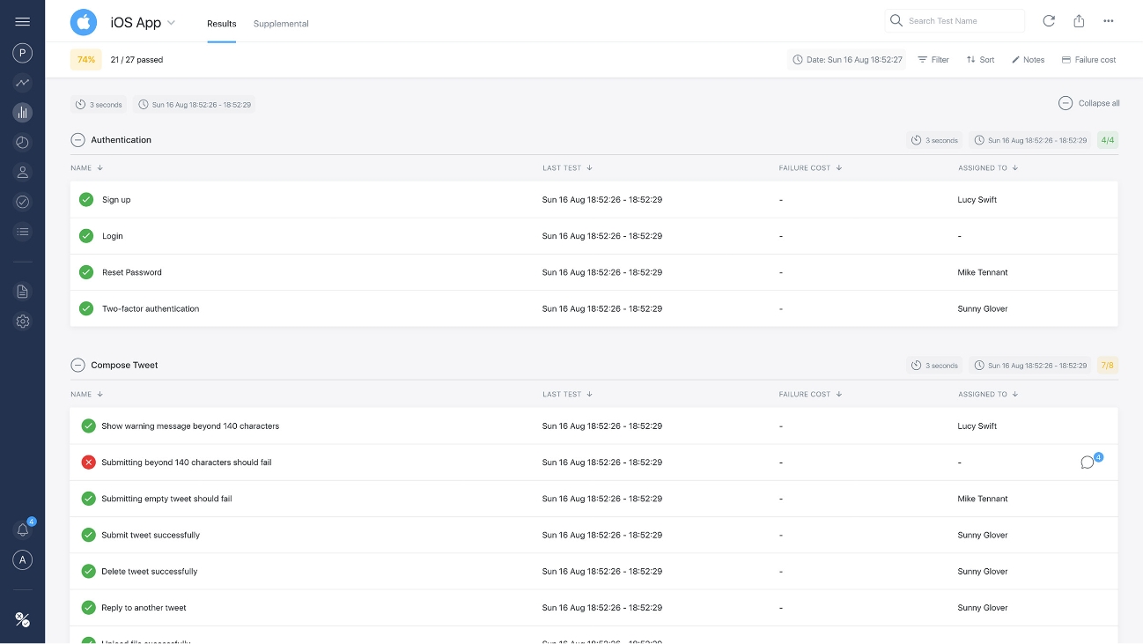Screen dimensions: 1143x644
Task: Open comments bubble on failed test row
Action: pyautogui.click(x=1088, y=463)
